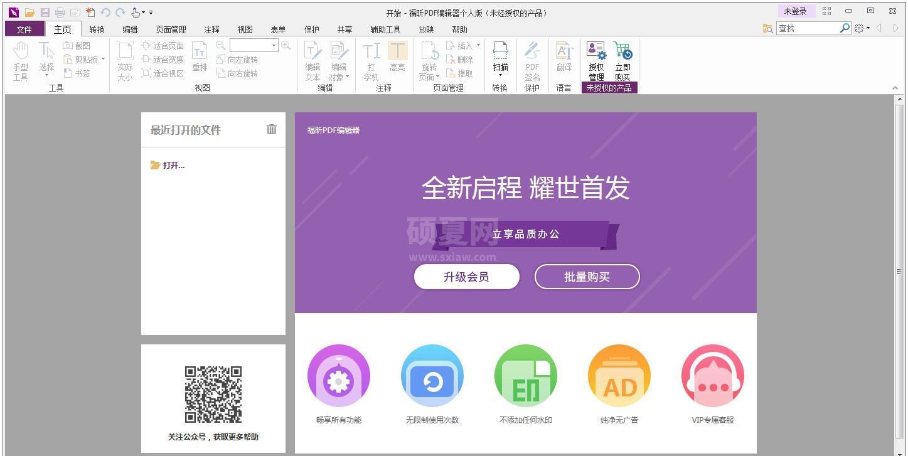
Task: Click the 批量购买 button
Action: pos(587,277)
